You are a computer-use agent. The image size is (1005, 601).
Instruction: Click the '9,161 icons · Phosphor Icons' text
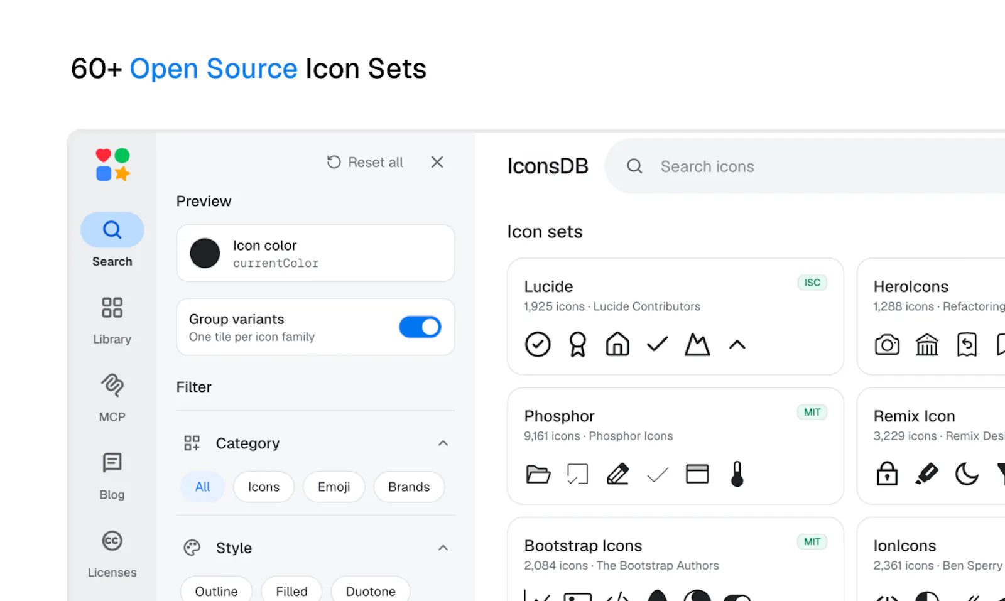click(598, 436)
